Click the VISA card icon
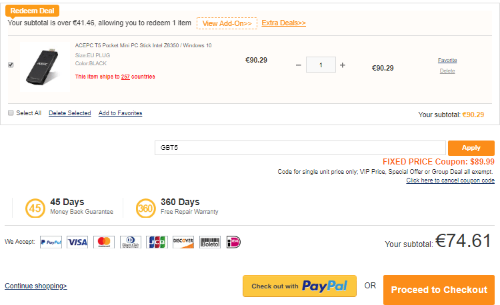Viewport: 500px width, 305px height. (x=77, y=242)
